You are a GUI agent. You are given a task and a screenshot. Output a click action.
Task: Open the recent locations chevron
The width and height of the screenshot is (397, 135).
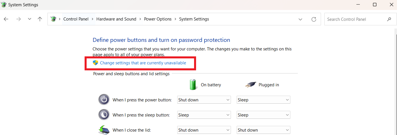[29, 19]
